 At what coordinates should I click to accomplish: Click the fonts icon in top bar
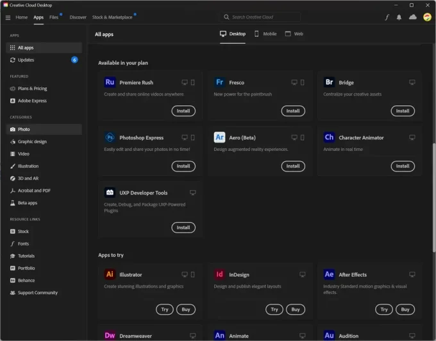[x=387, y=17]
